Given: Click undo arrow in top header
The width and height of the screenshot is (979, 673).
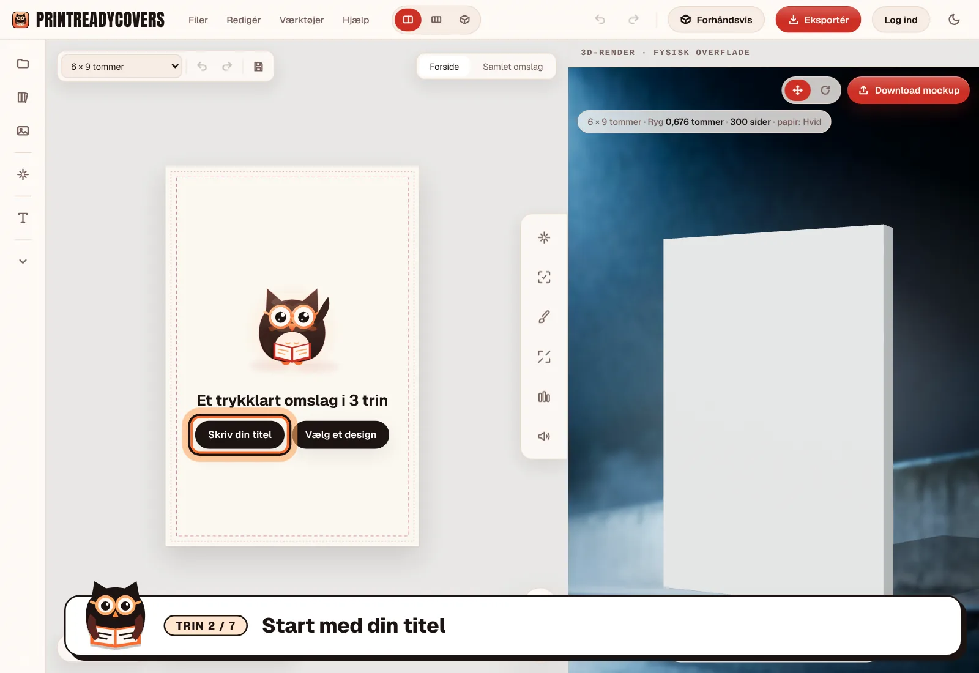Looking at the screenshot, I should pyautogui.click(x=600, y=20).
